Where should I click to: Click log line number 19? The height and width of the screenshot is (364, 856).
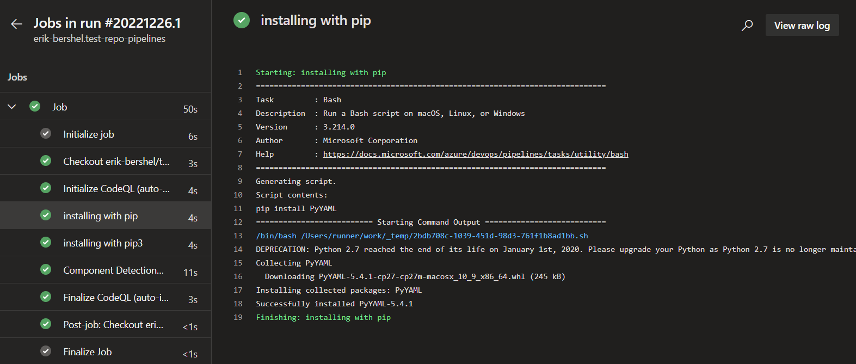click(238, 317)
